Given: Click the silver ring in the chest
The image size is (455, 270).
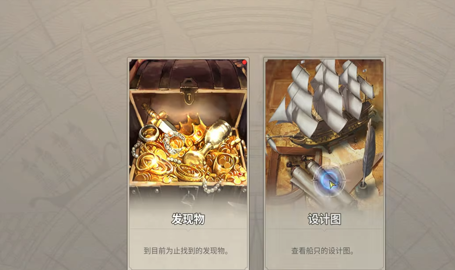Looking at the screenshot, I should point(149,133).
